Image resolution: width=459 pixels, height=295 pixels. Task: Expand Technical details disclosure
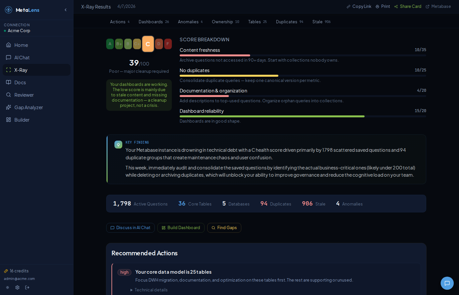149,290
